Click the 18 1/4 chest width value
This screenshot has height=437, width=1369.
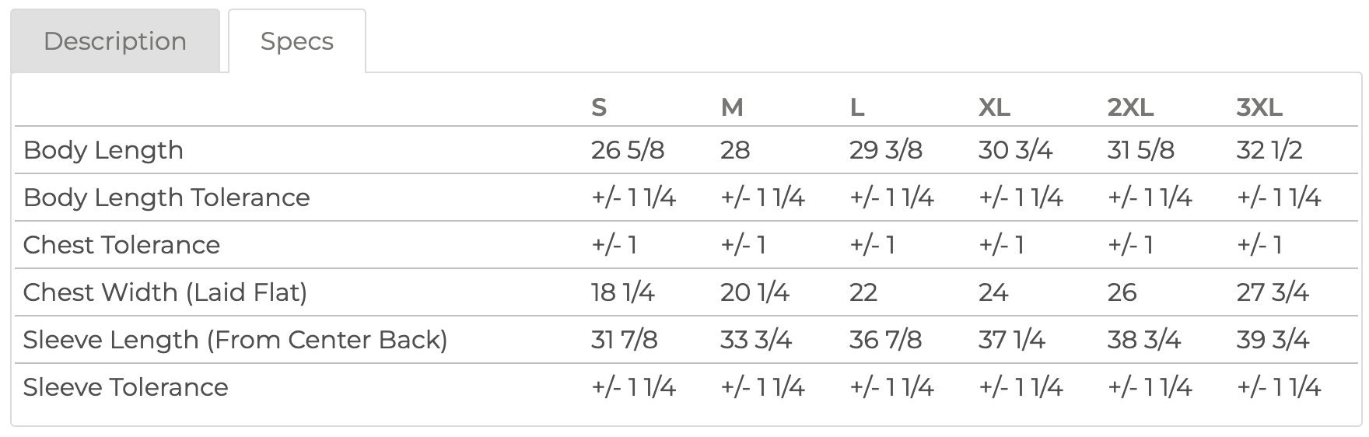[x=622, y=292]
